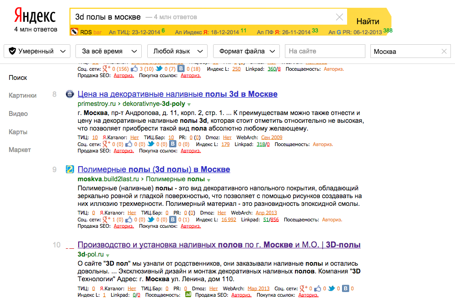455x299 pixels.
Task: Expand the primestroy.ru URL arrow
Action: 189,104
